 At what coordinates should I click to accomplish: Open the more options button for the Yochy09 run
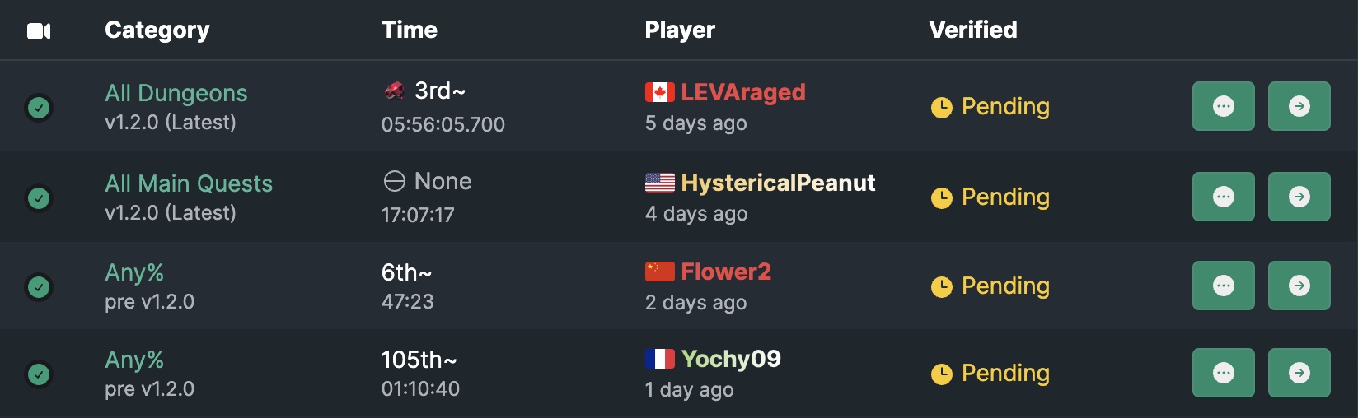(1224, 373)
